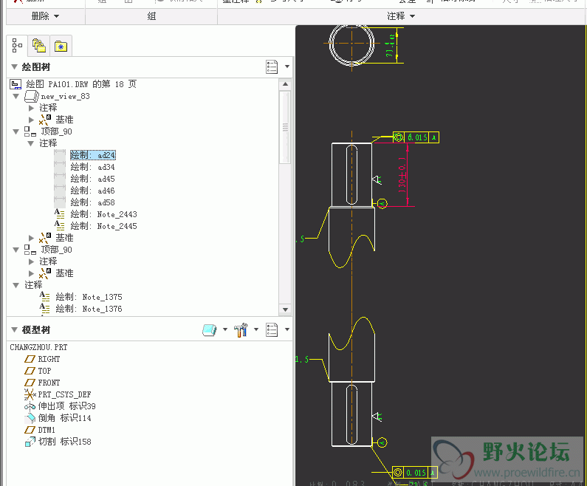This screenshot has width=587, height=486.
Task: Select note 绘制: Note_2445
Action: 103,226
